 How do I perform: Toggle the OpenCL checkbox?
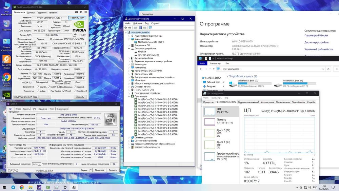(38, 87)
